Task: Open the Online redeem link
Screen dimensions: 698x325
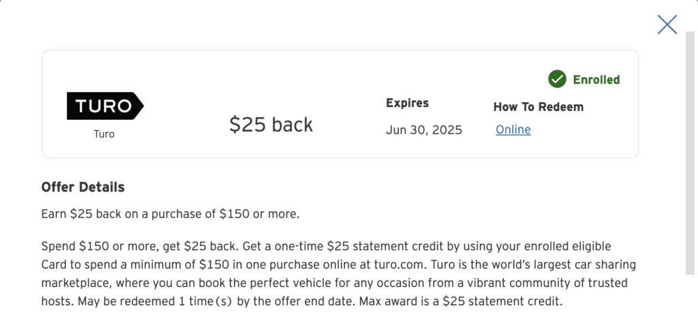Action: point(513,129)
